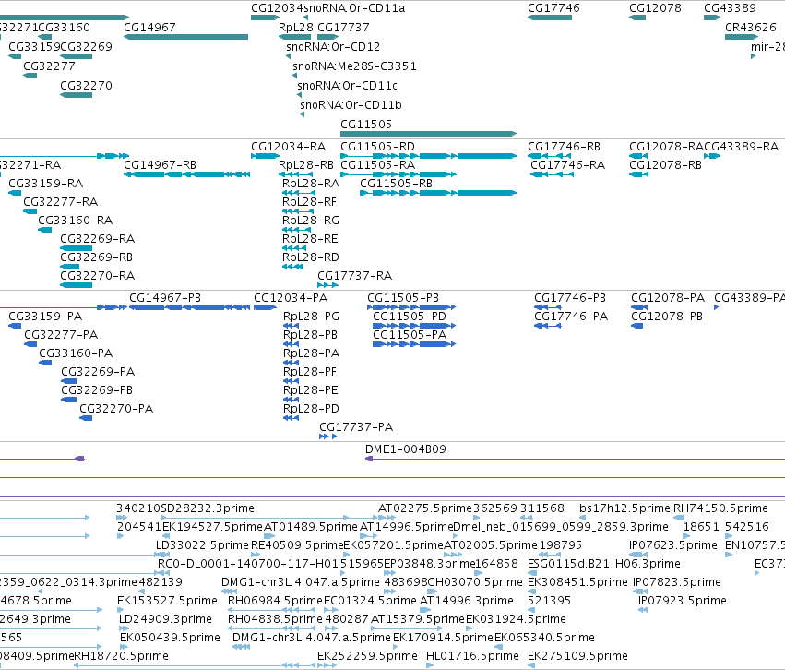
Task: Select the EK275109.5prime EST label
Action: tap(577, 656)
